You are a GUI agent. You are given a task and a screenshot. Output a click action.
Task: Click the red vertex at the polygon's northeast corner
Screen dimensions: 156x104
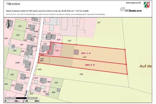(x=125, y=49)
